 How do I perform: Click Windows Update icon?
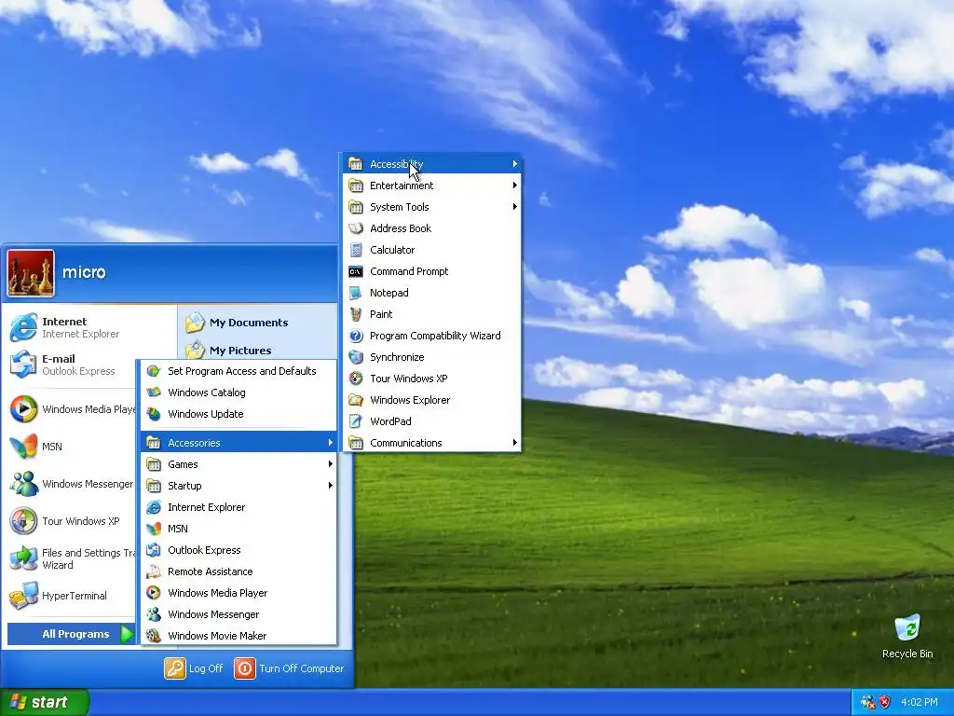click(154, 414)
